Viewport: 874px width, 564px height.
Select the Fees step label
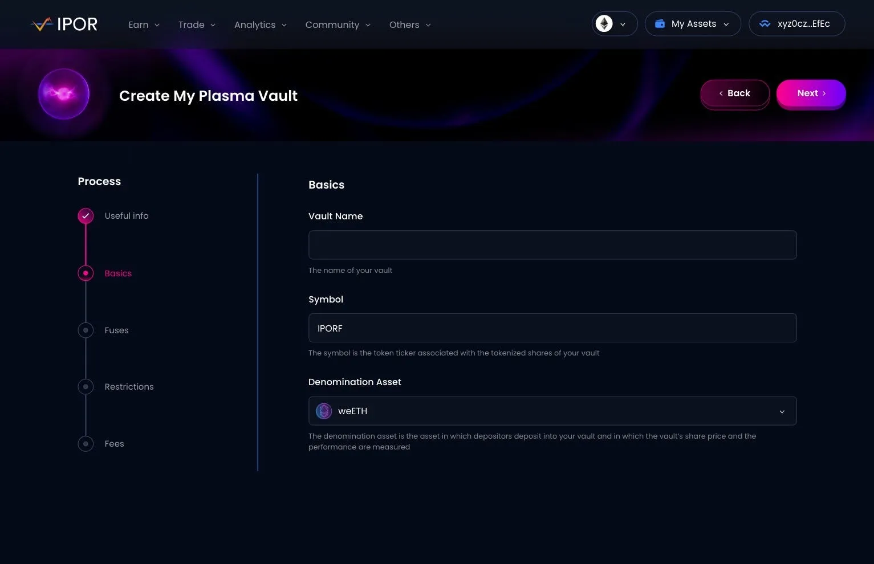tap(114, 444)
